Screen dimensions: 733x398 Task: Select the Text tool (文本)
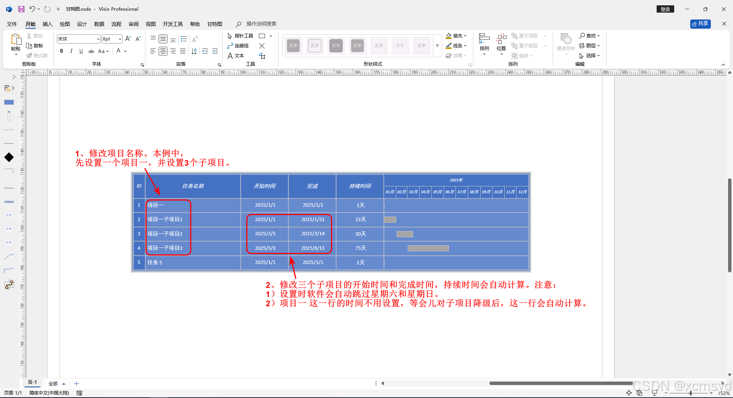pos(236,56)
